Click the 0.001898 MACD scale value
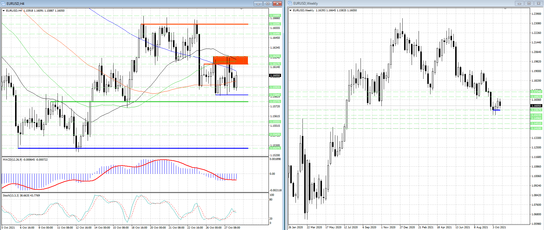Screen dimensions: 544x230 pos(275,159)
